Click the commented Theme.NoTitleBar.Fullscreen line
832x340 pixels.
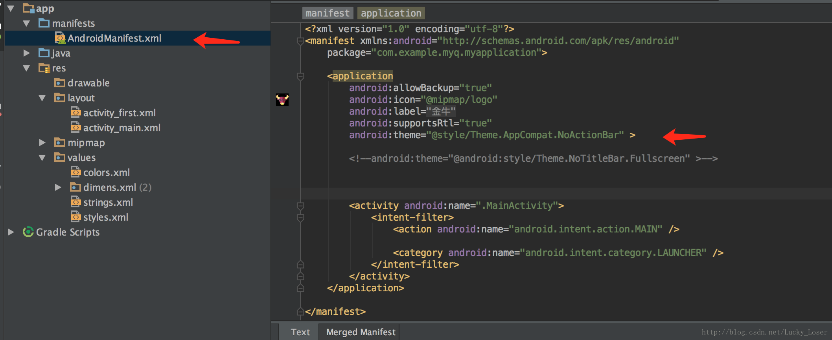533,159
